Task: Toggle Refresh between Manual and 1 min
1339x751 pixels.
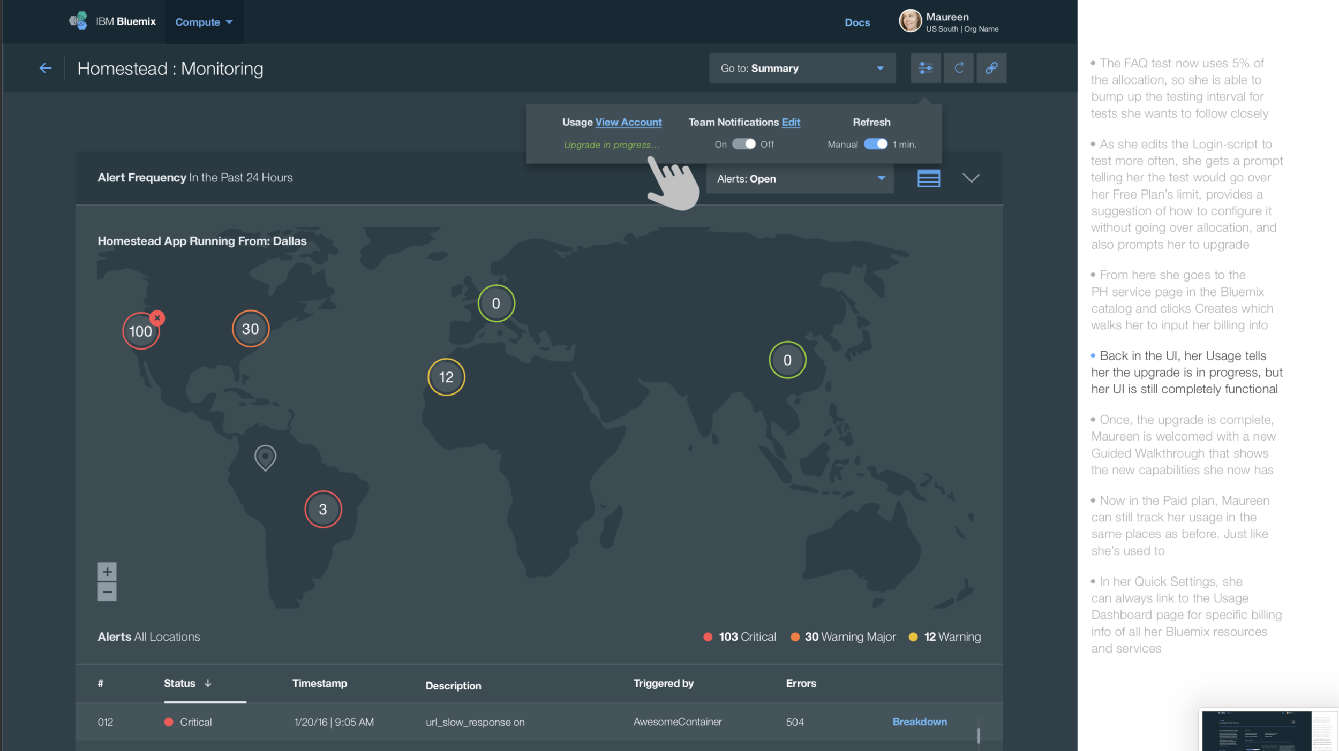Action: pos(875,144)
